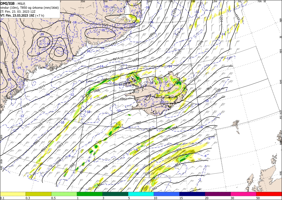The image size is (282, 200).
Task: Click the pink 30–50 legend color band
Action: 244,194
